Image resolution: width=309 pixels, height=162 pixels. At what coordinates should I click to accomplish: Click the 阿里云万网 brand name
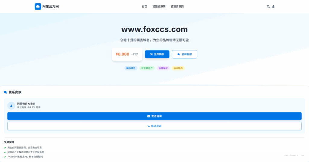click(x=50, y=7)
